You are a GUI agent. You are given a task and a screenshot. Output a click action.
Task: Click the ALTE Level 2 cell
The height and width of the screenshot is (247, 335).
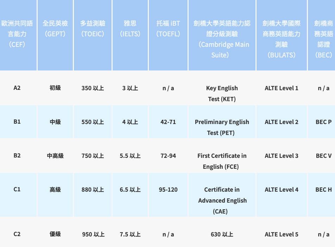pyautogui.click(x=282, y=122)
